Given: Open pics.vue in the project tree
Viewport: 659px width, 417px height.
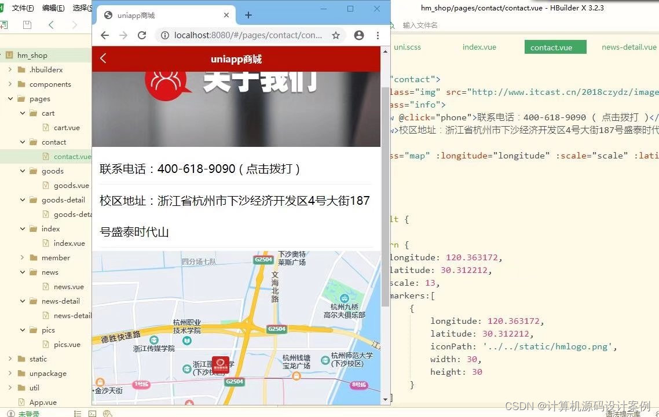Looking at the screenshot, I should 67,344.
